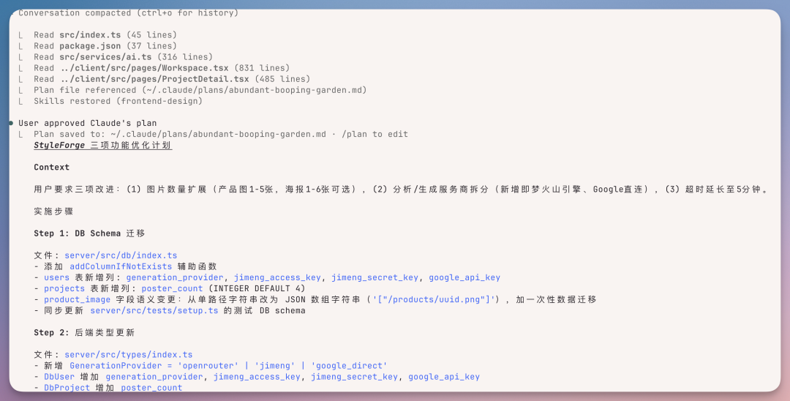Click the '用户要求三项改进' paragraph
Screen dimensions: 790x401
pyautogui.click(x=401, y=190)
